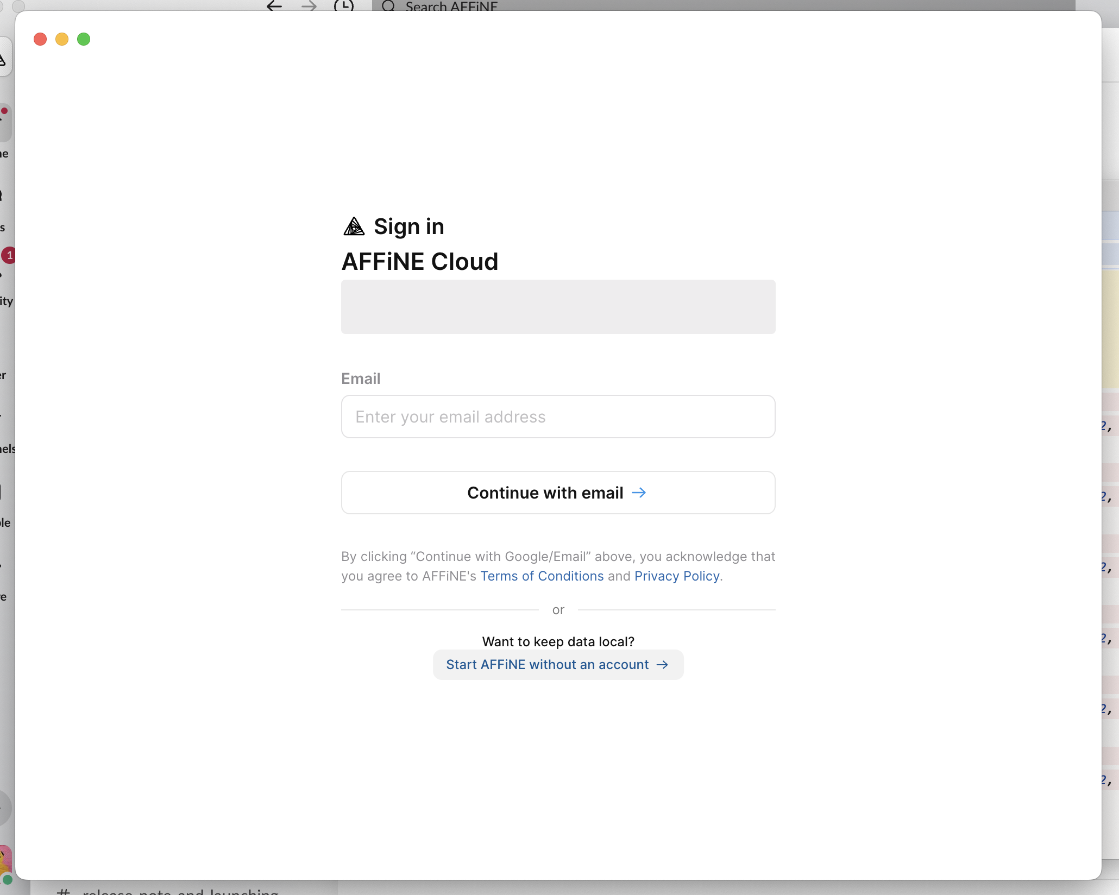Image resolution: width=1119 pixels, height=895 pixels.
Task: Go back using the left arrow behind the dialog
Action: [x=274, y=5]
